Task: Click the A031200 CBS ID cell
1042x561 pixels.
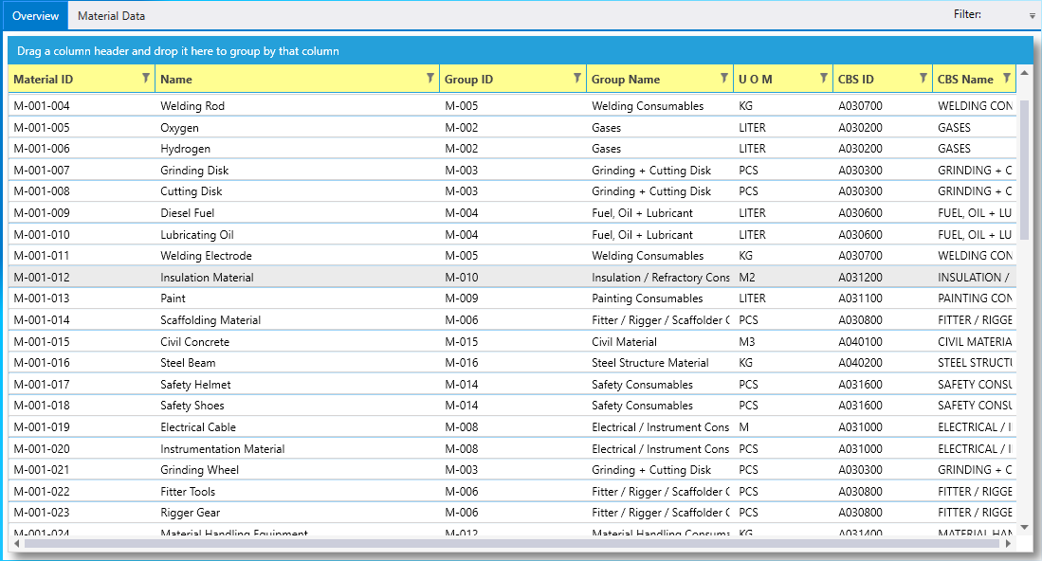Action: (x=883, y=278)
